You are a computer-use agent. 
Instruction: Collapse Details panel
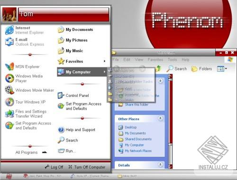coord(160,165)
